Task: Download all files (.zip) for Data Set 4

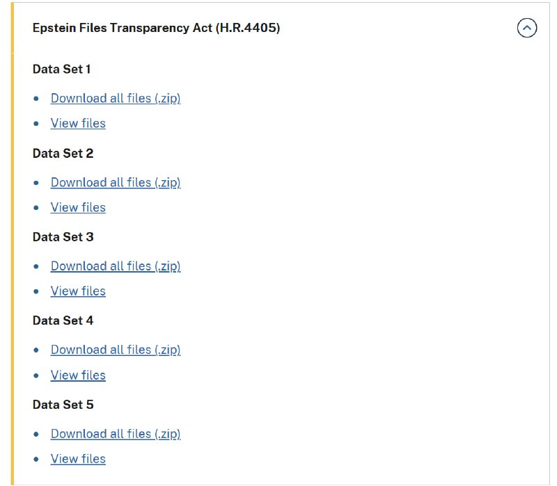Action: tap(116, 350)
